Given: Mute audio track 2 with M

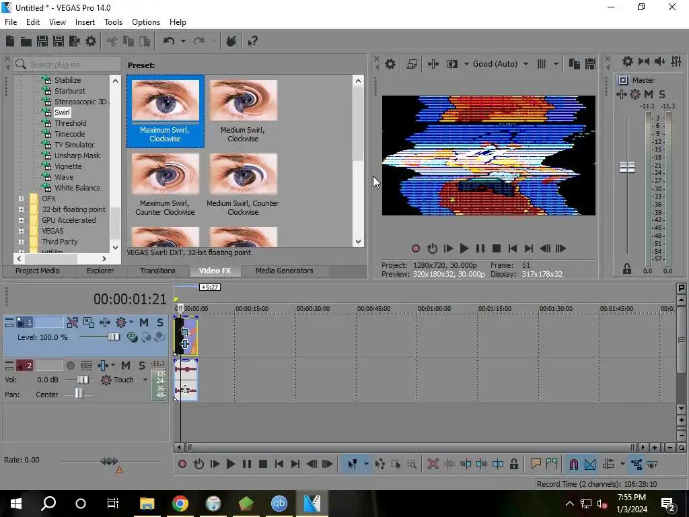Looking at the screenshot, I should [126, 366].
